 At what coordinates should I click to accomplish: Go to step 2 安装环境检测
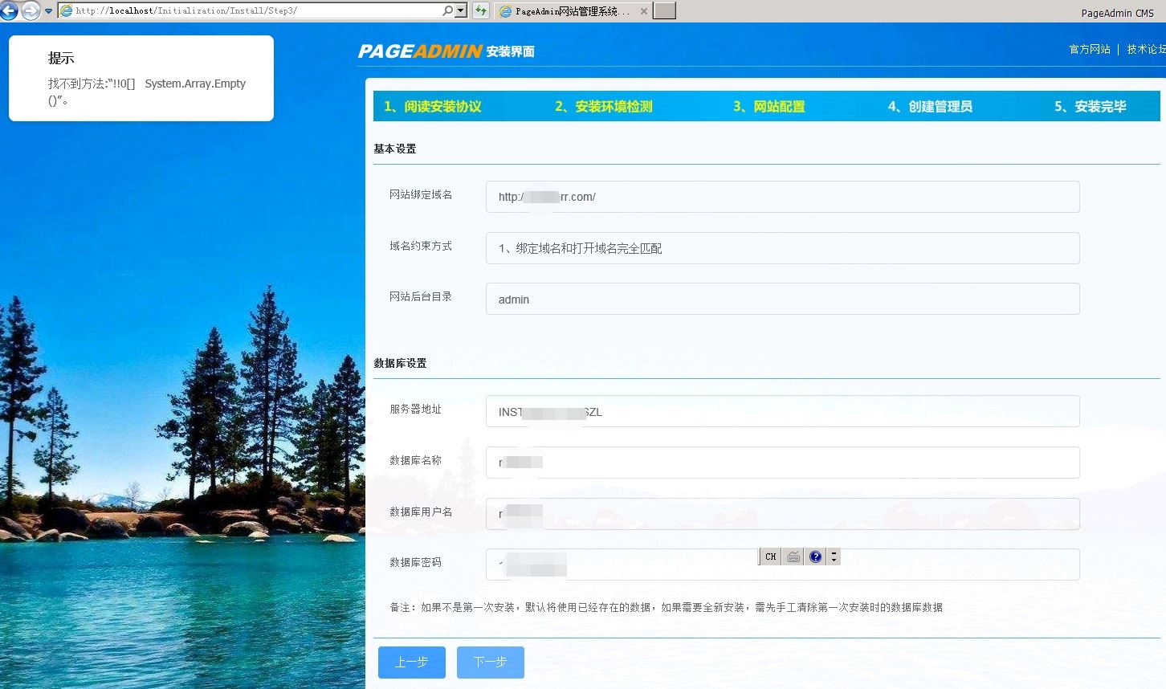pos(603,106)
